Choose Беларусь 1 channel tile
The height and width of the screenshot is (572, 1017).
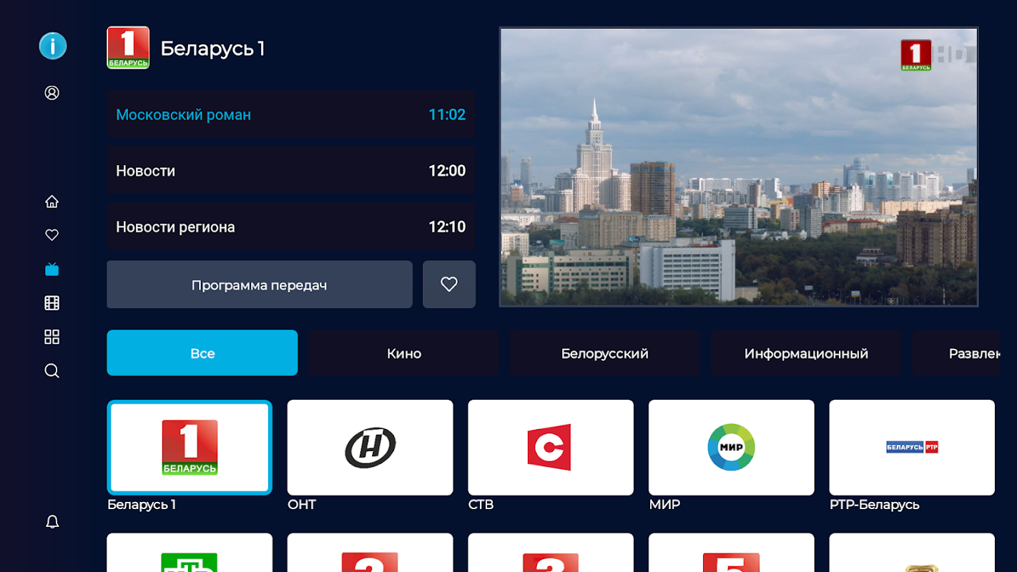190,448
